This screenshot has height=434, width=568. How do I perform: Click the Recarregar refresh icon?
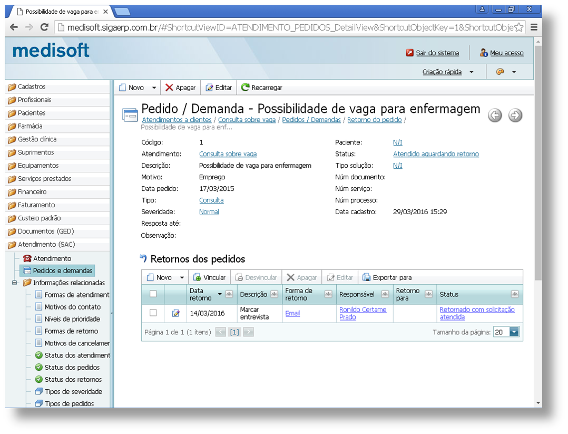pos(246,88)
